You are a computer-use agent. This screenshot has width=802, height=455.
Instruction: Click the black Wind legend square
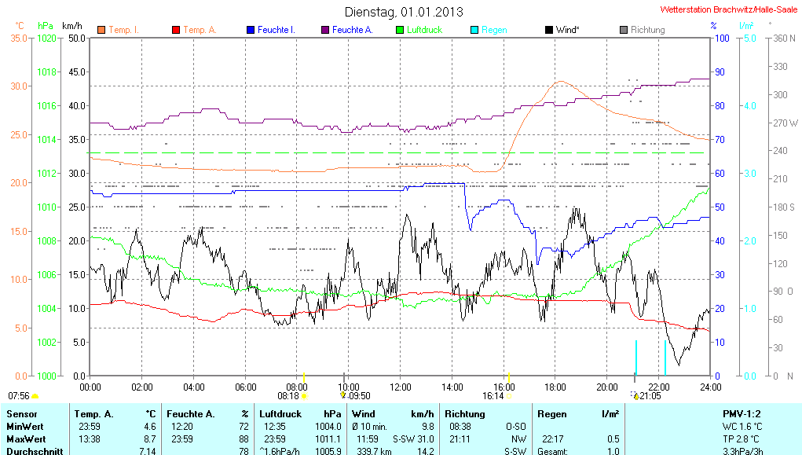[x=548, y=30]
